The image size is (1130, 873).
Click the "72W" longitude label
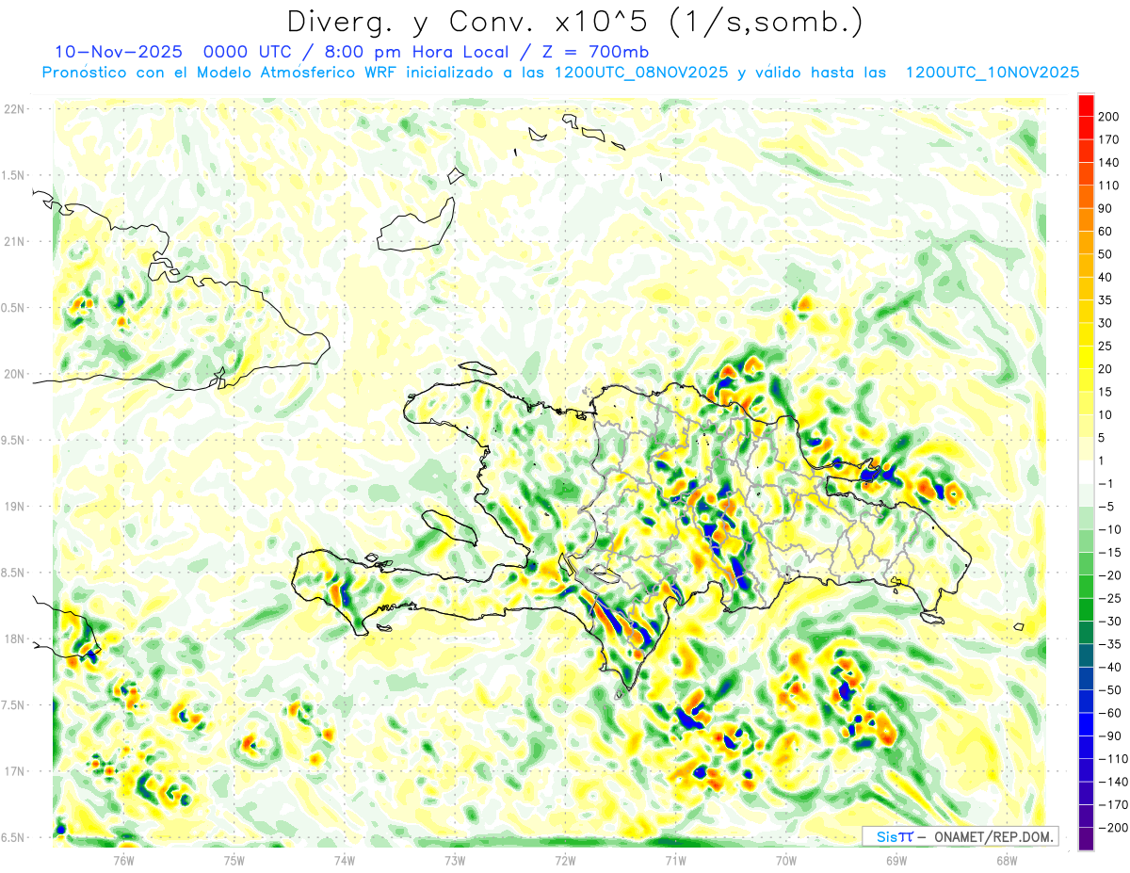click(x=565, y=860)
